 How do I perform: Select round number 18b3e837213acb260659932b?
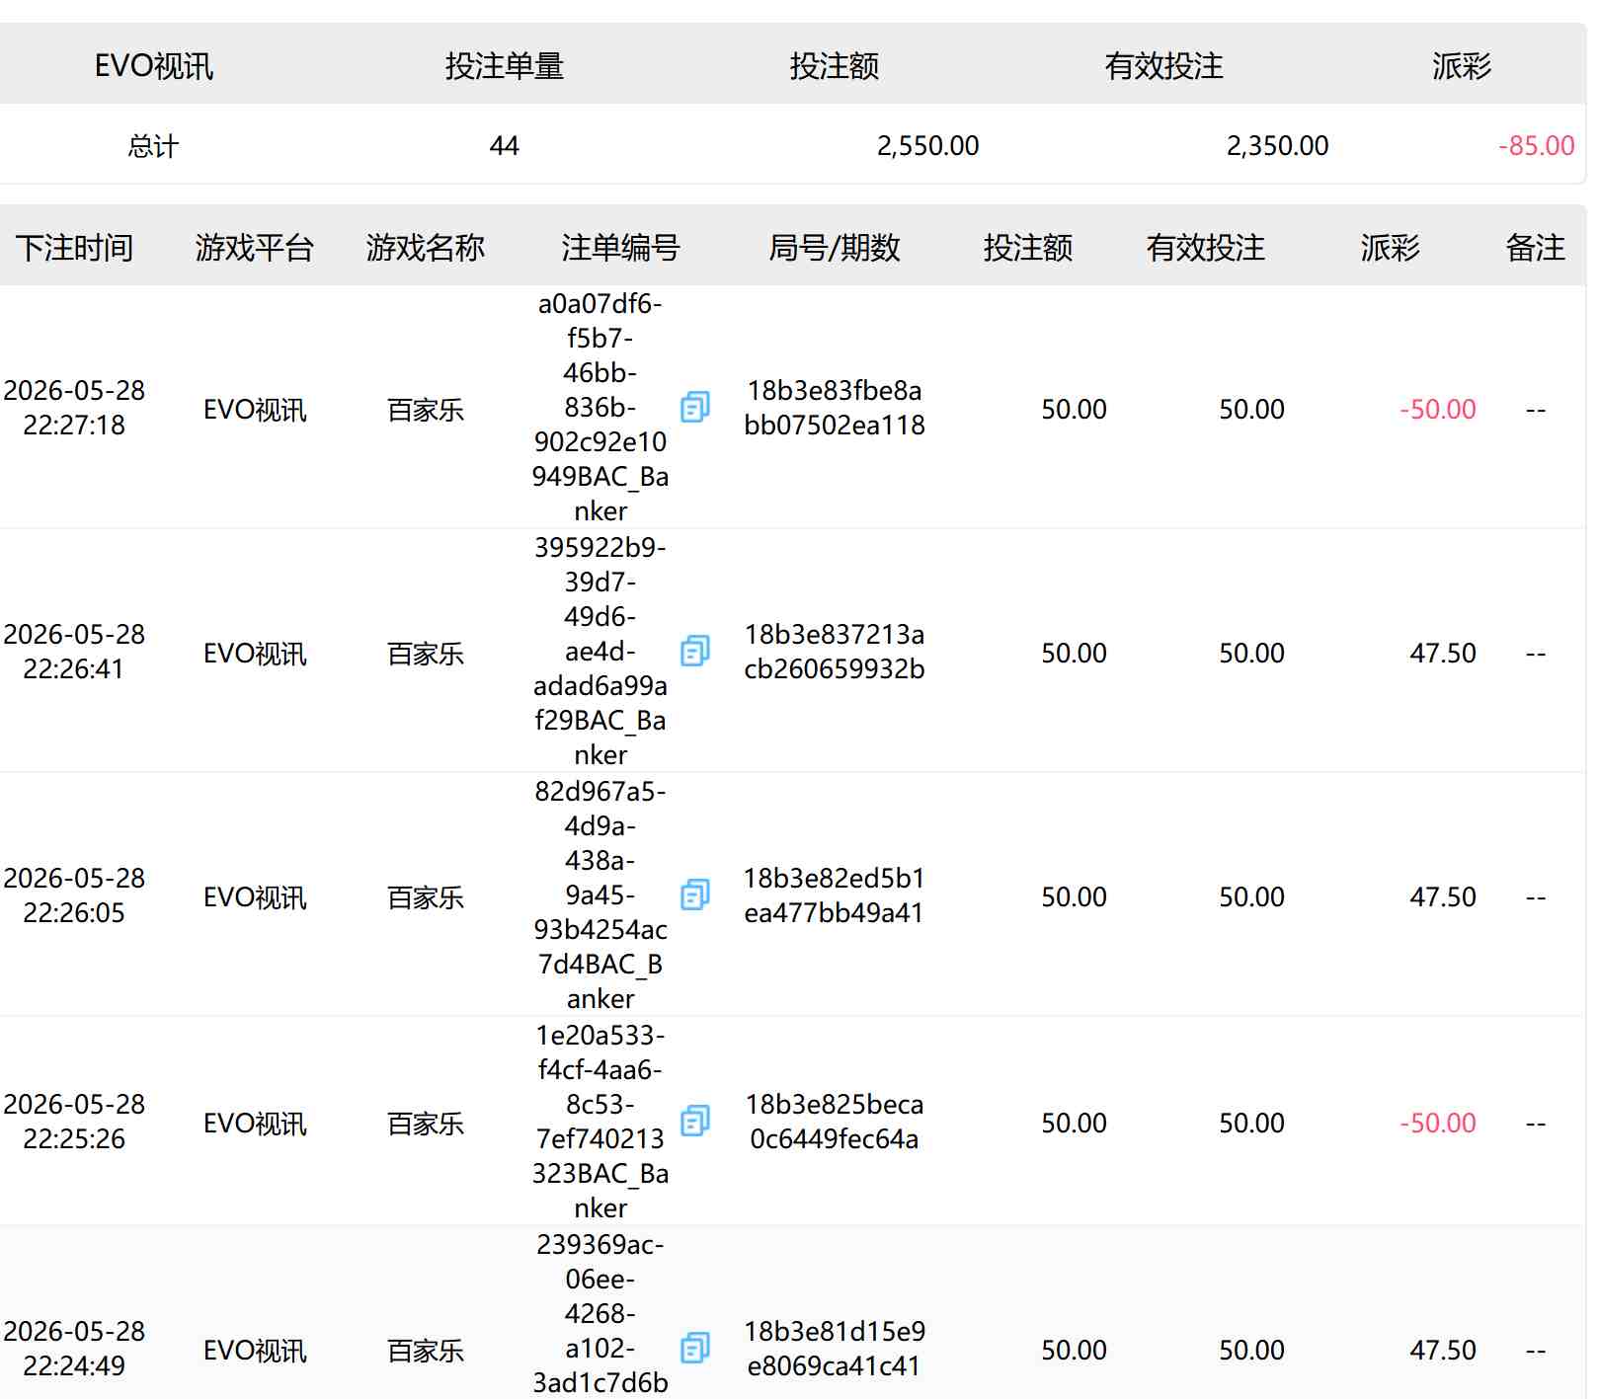coord(835,652)
